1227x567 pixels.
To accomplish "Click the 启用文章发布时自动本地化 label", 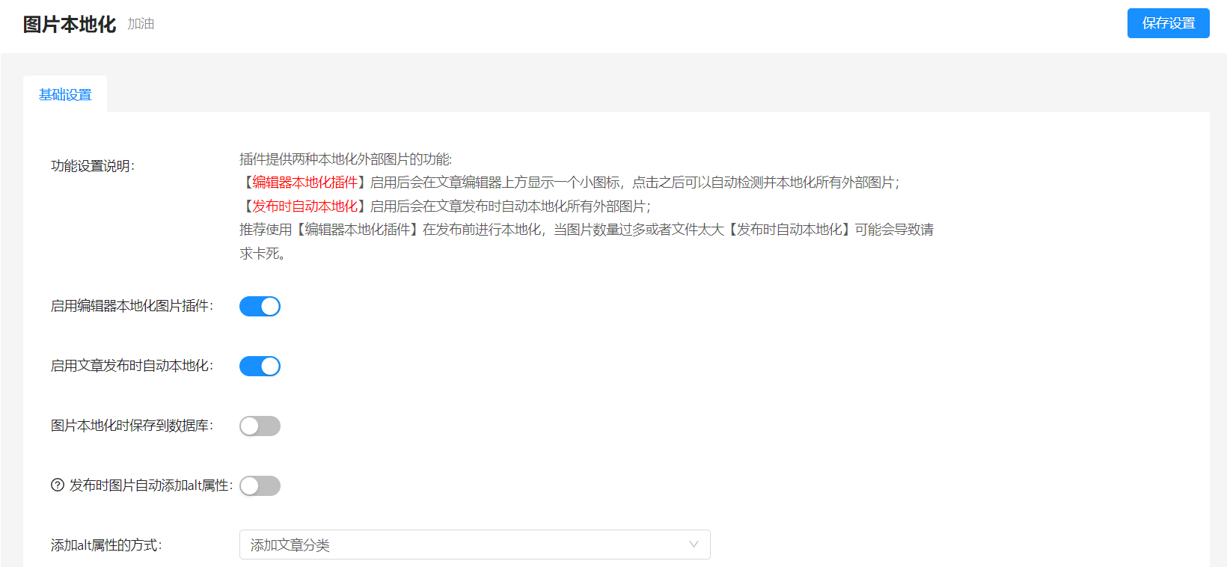I will click(x=132, y=366).
